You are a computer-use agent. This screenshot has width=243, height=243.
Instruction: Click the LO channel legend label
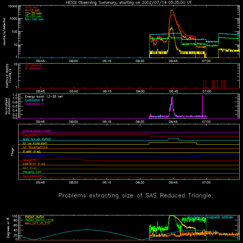[33, 65]
